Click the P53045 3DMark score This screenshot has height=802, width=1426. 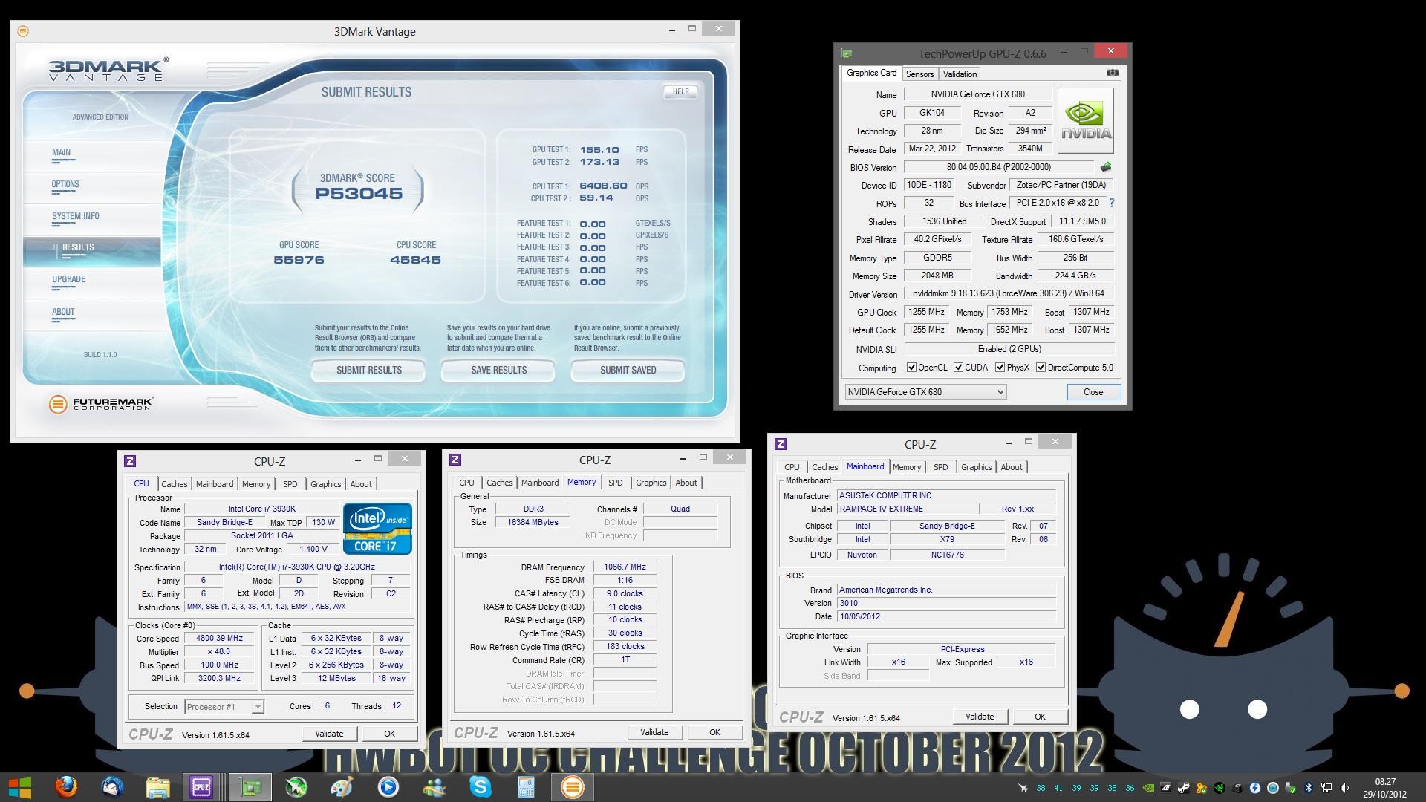[x=359, y=194]
